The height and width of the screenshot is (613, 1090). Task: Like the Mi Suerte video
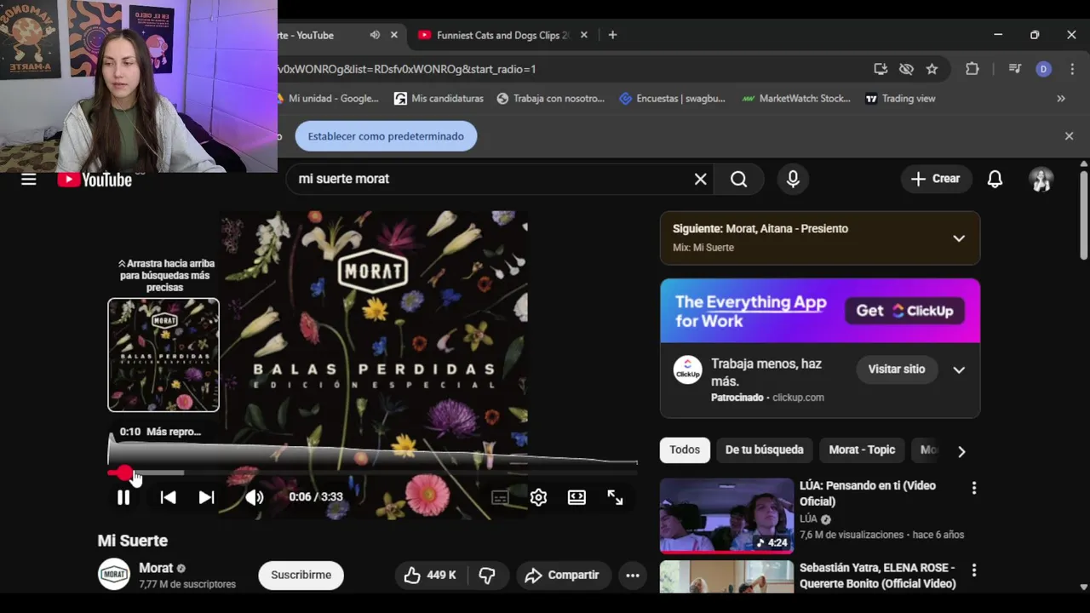[431, 575]
